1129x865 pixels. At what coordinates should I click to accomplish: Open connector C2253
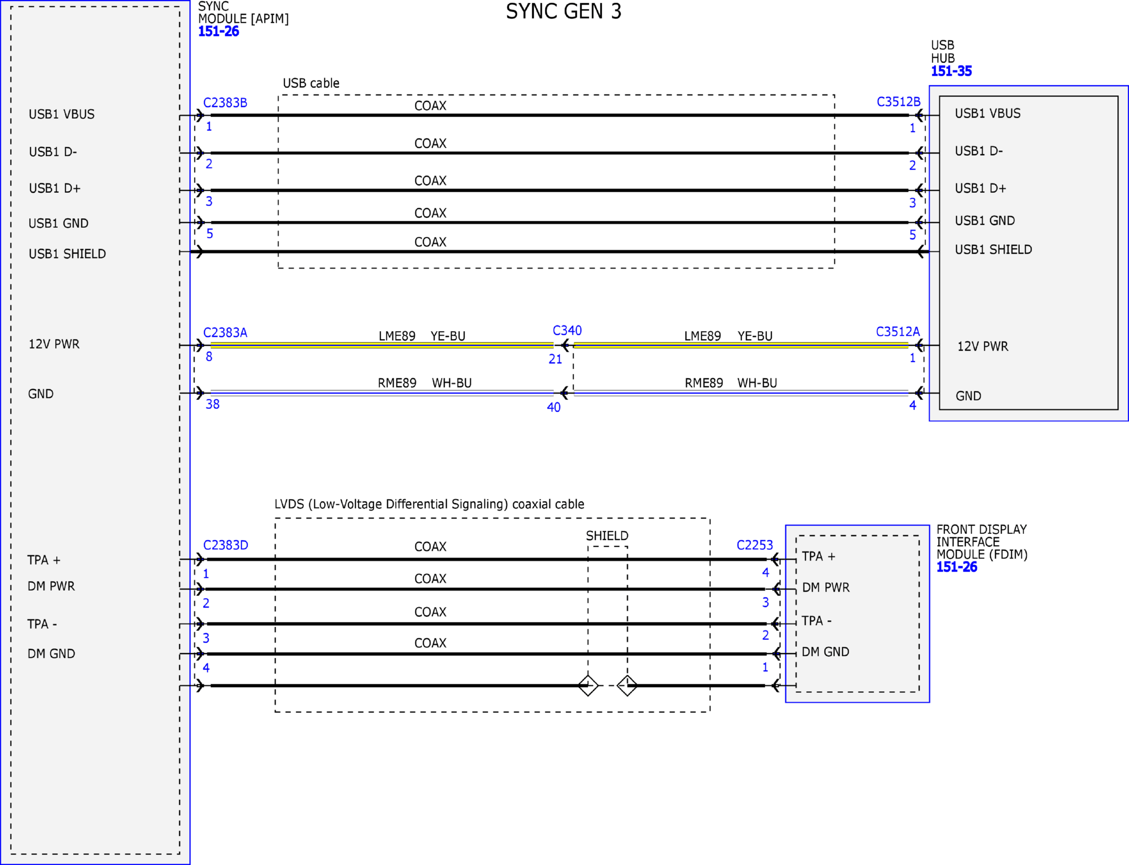point(755,545)
